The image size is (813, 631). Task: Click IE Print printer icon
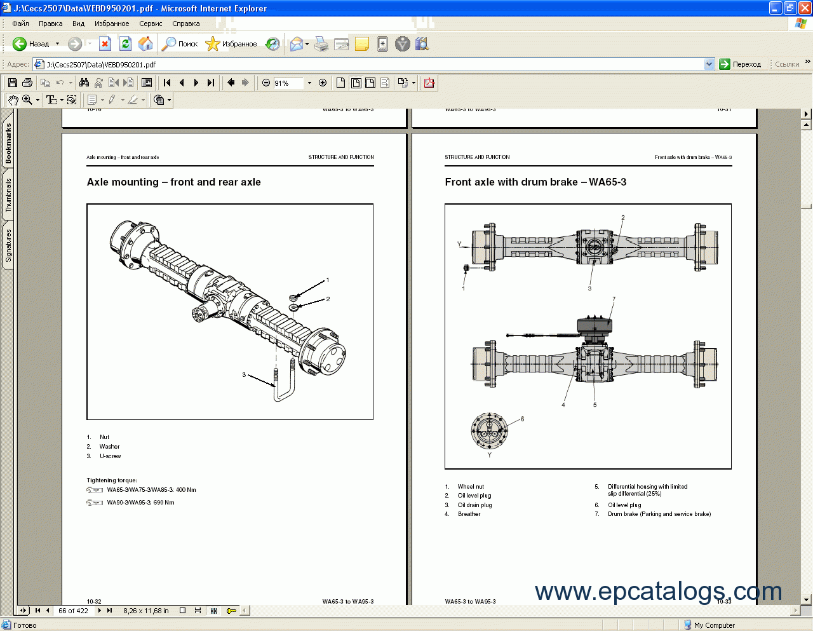(321, 44)
